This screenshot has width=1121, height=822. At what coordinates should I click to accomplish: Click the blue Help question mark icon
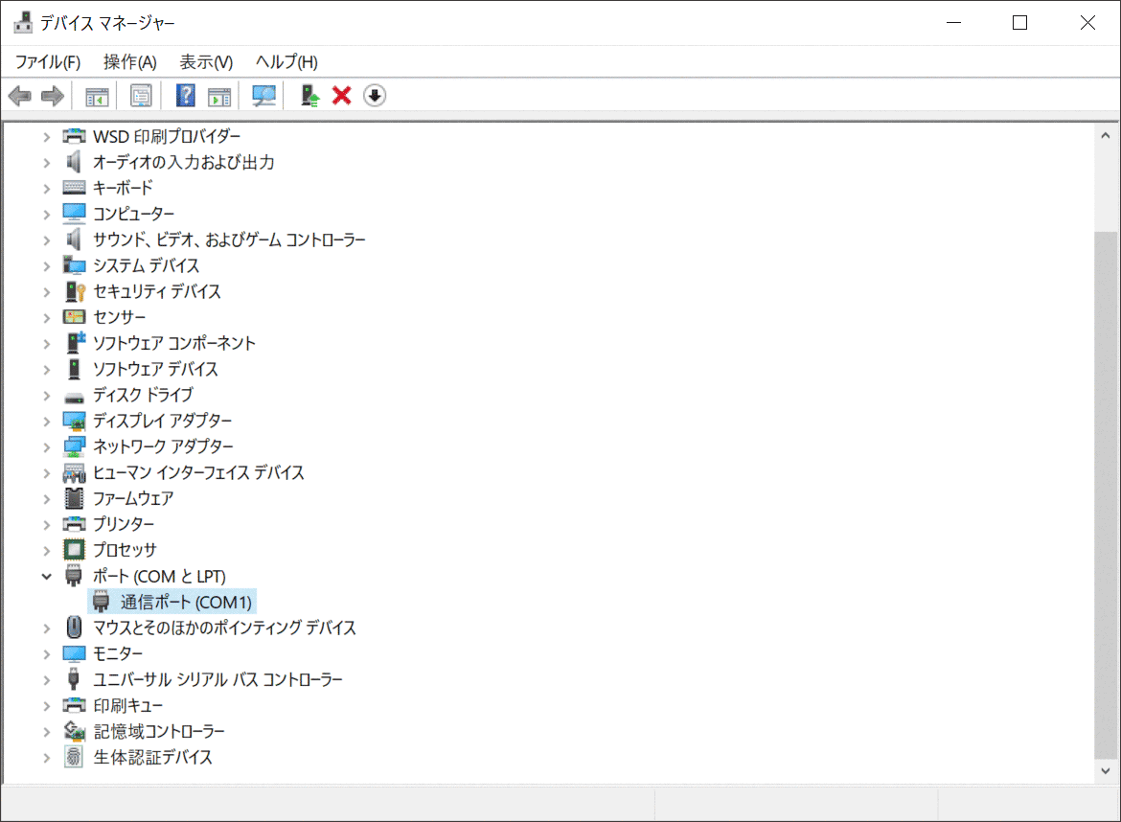point(186,96)
